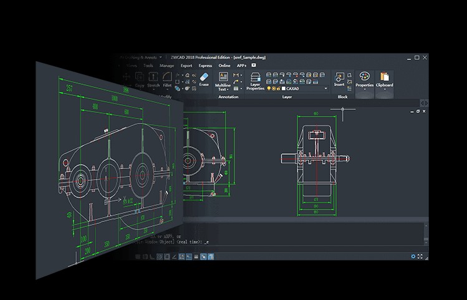This screenshot has height=300, width=467.
Task: Open the Export ribbon tab
Action: [186, 65]
